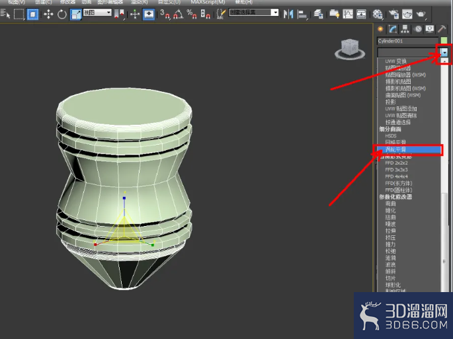Open the Curve Editor

point(348,14)
